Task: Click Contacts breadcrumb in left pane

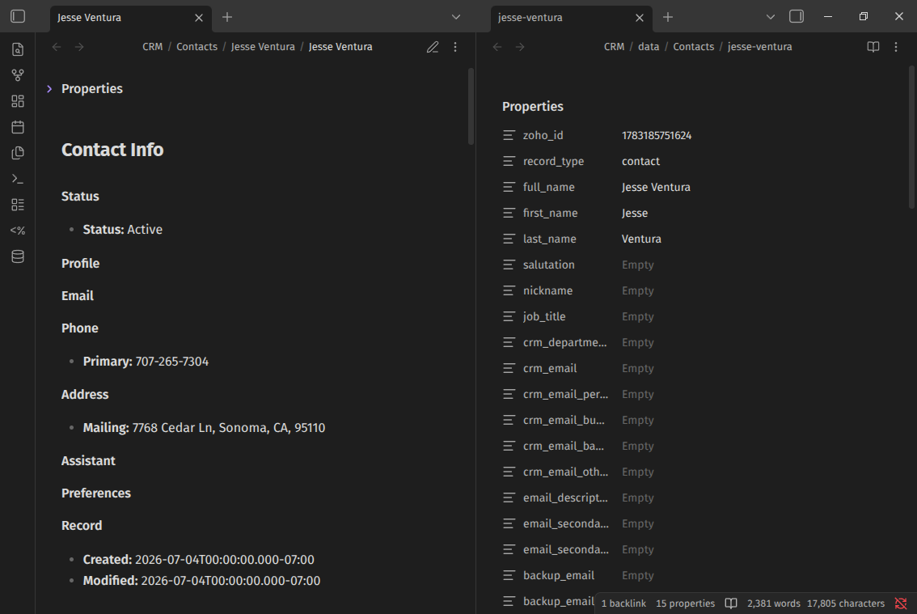Action: point(197,47)
